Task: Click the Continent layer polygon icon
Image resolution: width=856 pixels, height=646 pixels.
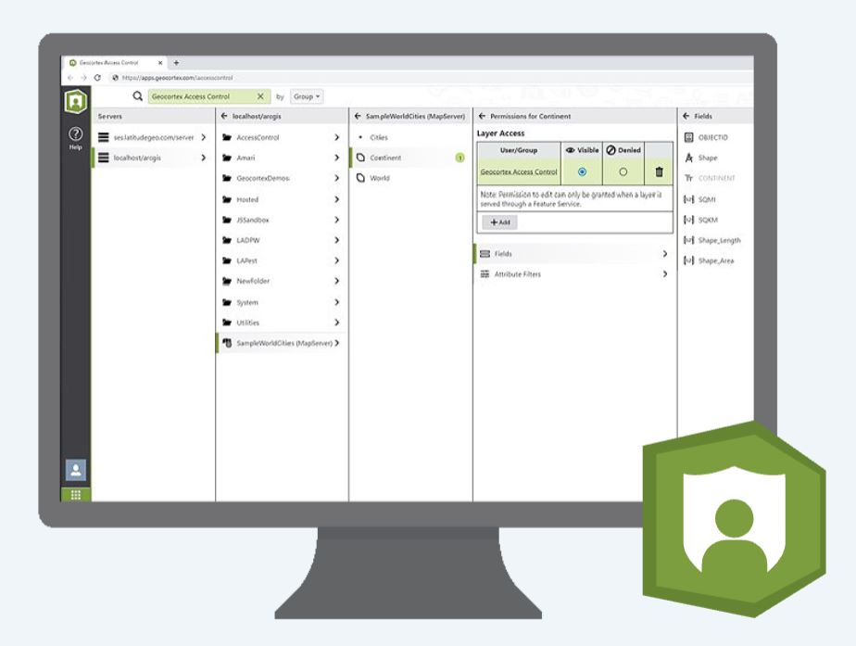Action: 360,158
